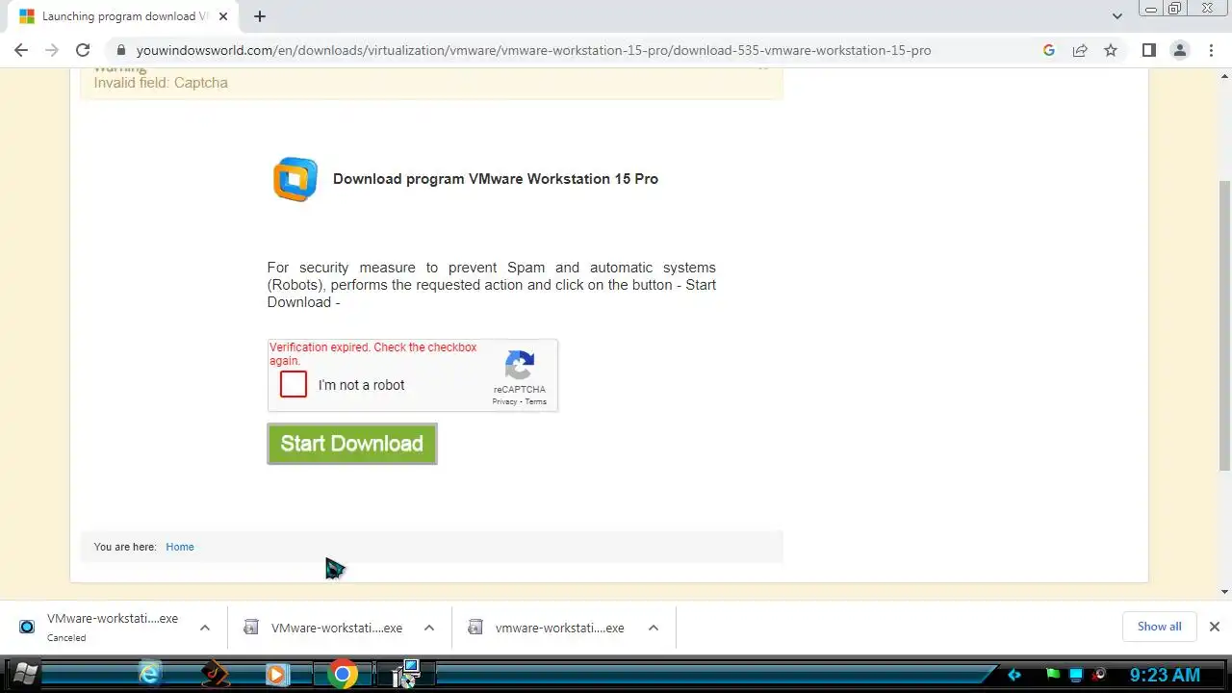
Task: Open the Home breadcrumb link
Action: [x=180, y=547]
